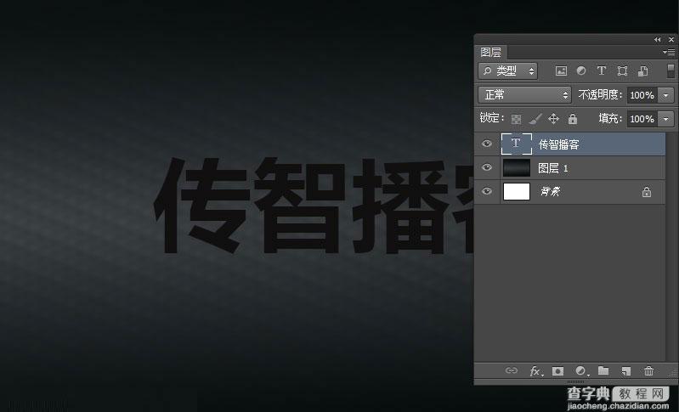Filter layers by shape layer icon
Viewport: 679px width, 412px height.
pos(622,71)
